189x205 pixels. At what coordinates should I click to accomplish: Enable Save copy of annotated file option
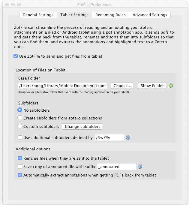tap(20, 167)
